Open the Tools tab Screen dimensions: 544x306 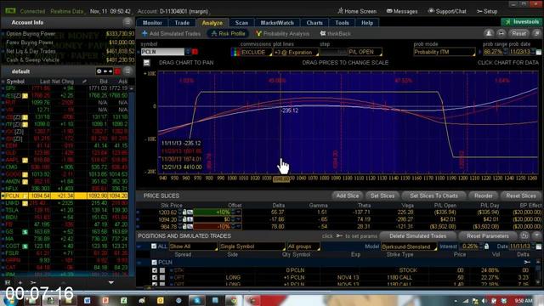pyautogui.click(x=342, y=23)
